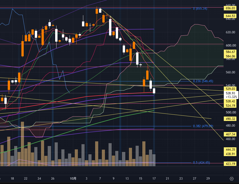Screen dimensions: 239x184
Task: Click the +13.32% change value
Action: [231, 97]
